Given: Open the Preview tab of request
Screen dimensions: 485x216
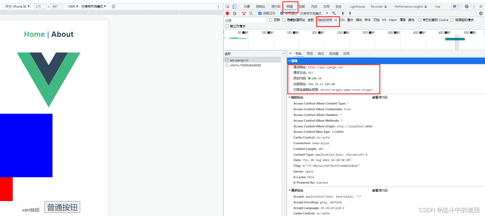Looking at the screenshot, I should point(310,53).
